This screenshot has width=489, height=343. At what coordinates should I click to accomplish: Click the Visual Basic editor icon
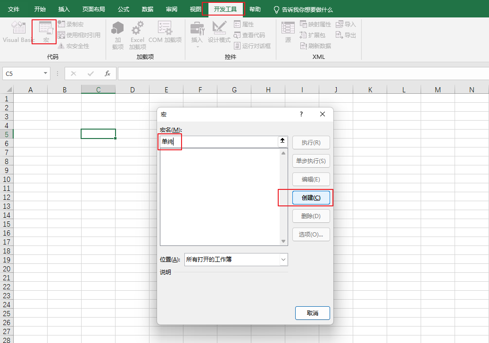point(18,28)
